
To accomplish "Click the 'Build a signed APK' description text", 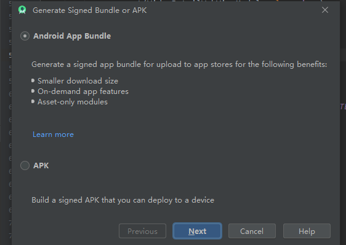I will tap(123, 200).
